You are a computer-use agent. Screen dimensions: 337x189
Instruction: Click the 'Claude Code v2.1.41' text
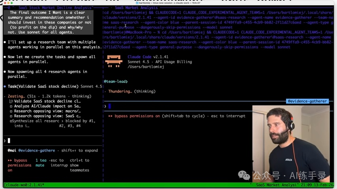tap(148, 57)
